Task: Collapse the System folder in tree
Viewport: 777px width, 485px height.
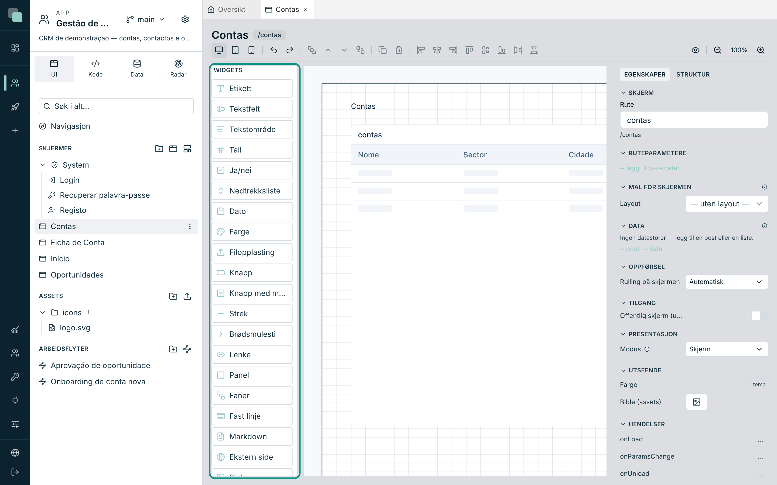Action: click(x=43, y=165)
